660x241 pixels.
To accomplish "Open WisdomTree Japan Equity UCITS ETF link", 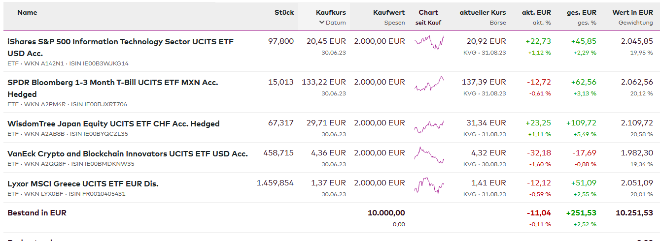I will (113, 123).
